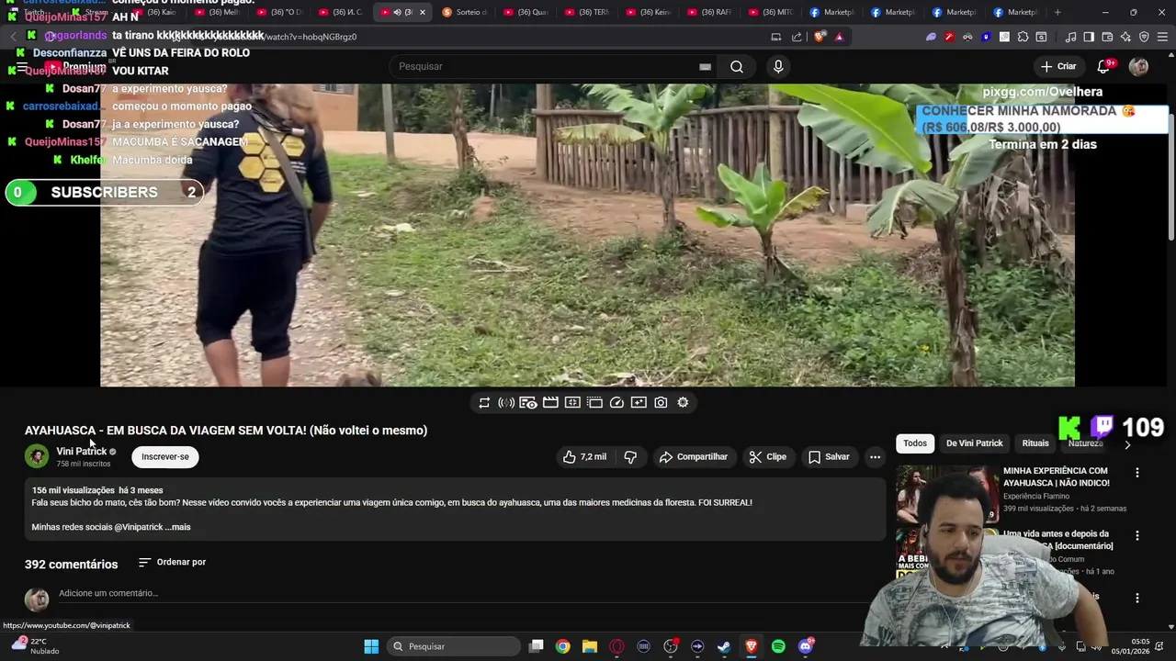
Task: Open YouTube notifications bell
Action: coord(1104,66)
